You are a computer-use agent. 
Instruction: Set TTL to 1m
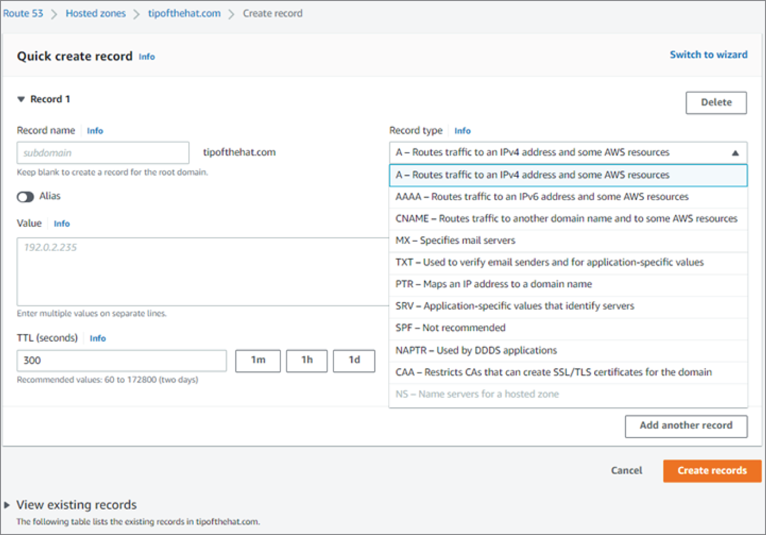(x=258, y=361)
